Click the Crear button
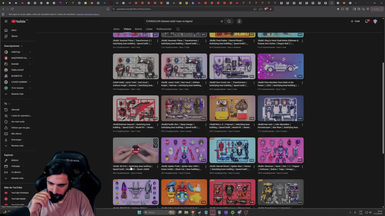Screen dimensions: 385x216 click(355, 21)
